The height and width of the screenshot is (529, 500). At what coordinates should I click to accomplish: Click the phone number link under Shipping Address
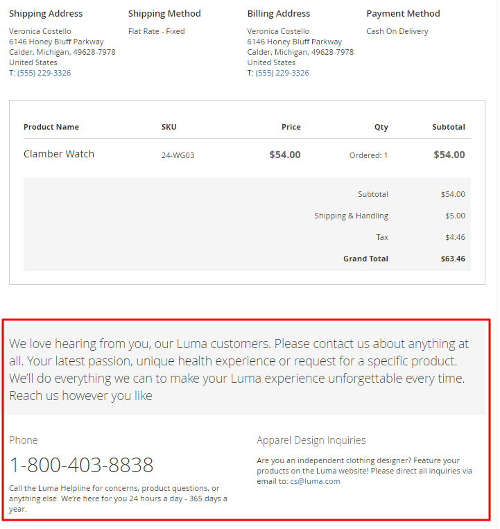point(44,73)
